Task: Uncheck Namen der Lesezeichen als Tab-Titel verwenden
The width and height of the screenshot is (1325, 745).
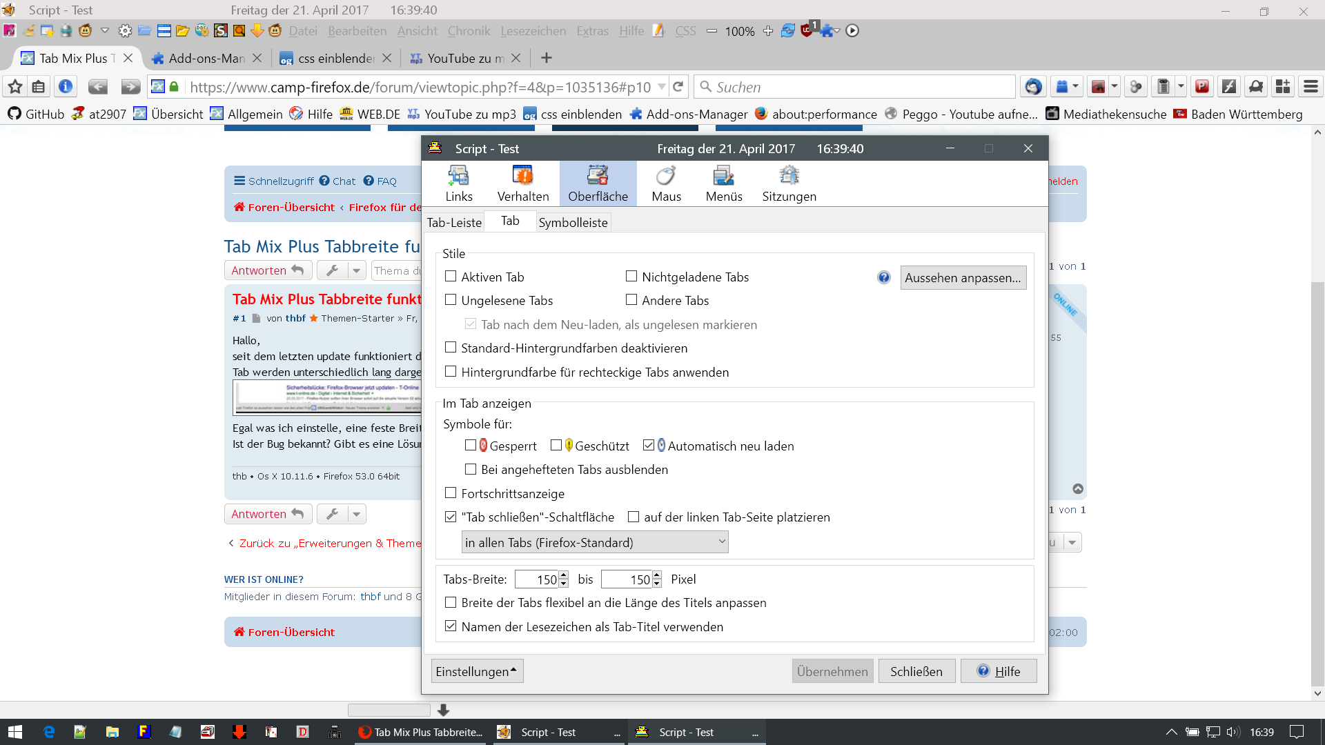Action: click(x=451, y=626)
